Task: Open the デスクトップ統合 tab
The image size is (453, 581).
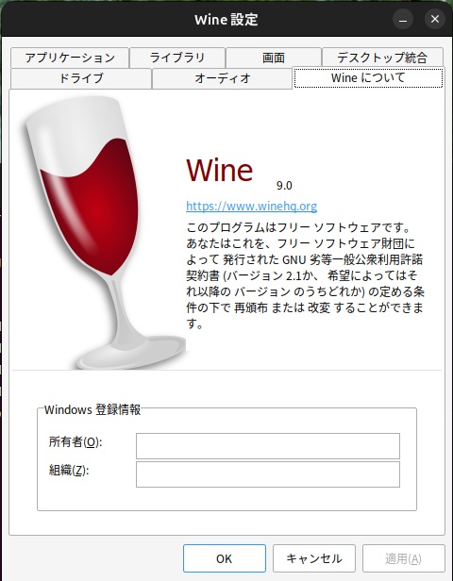Action: [382, 58]
